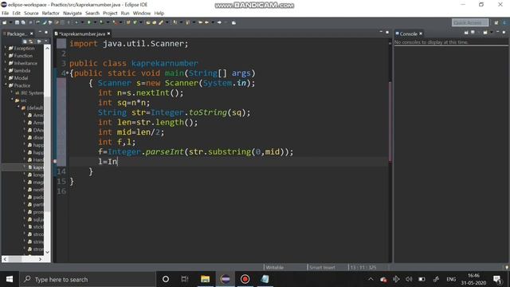Click the Open Type toolbar icon
Viewport: 510px width, 287px height.
[x=148, y=22]
